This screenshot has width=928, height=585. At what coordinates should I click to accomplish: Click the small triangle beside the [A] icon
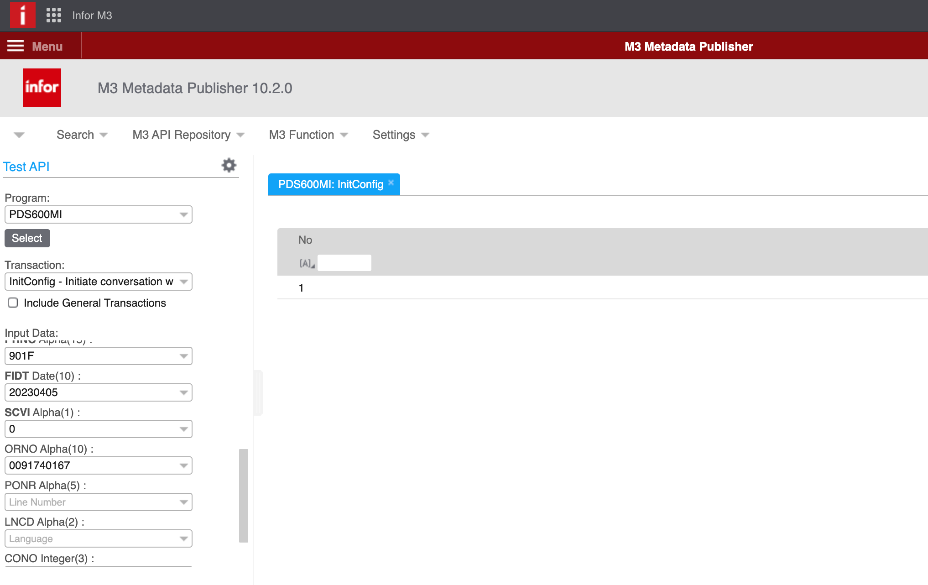pyautogui.click(x=313, y=266)
